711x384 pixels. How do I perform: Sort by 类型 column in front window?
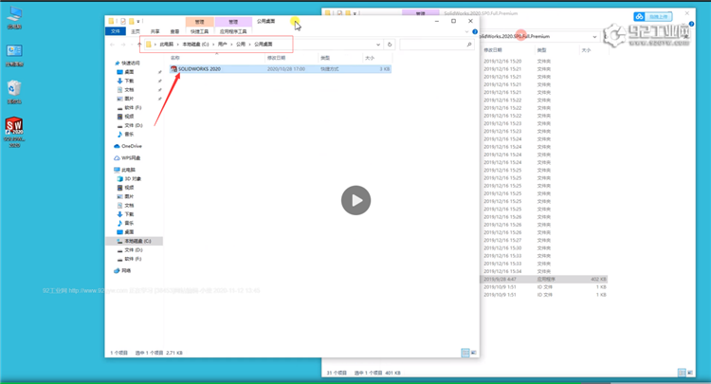click(x=324, y=58)
